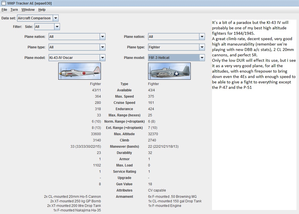Click the Durability row label
Screen dimensions: 299x214
tap(124, 153)
